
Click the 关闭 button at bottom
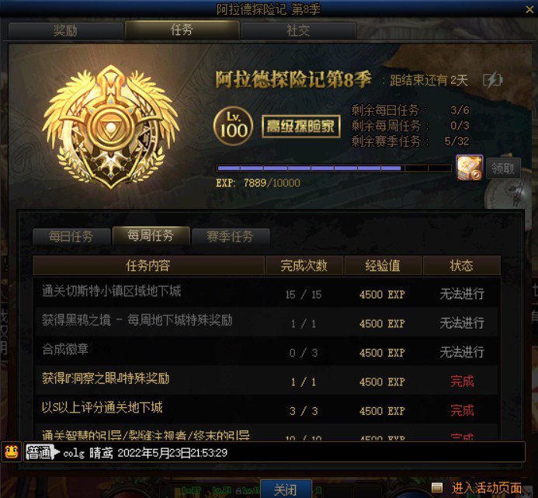click(x=286, y=489)
